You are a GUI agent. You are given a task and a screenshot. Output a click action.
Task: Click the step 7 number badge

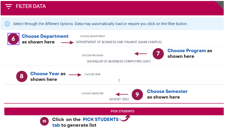coord(158,54)
